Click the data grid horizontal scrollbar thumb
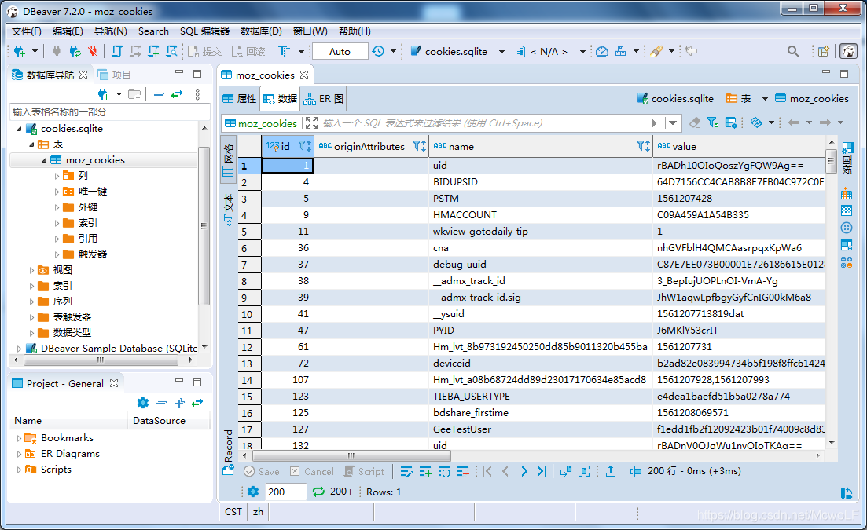 (x=351, y=456)
